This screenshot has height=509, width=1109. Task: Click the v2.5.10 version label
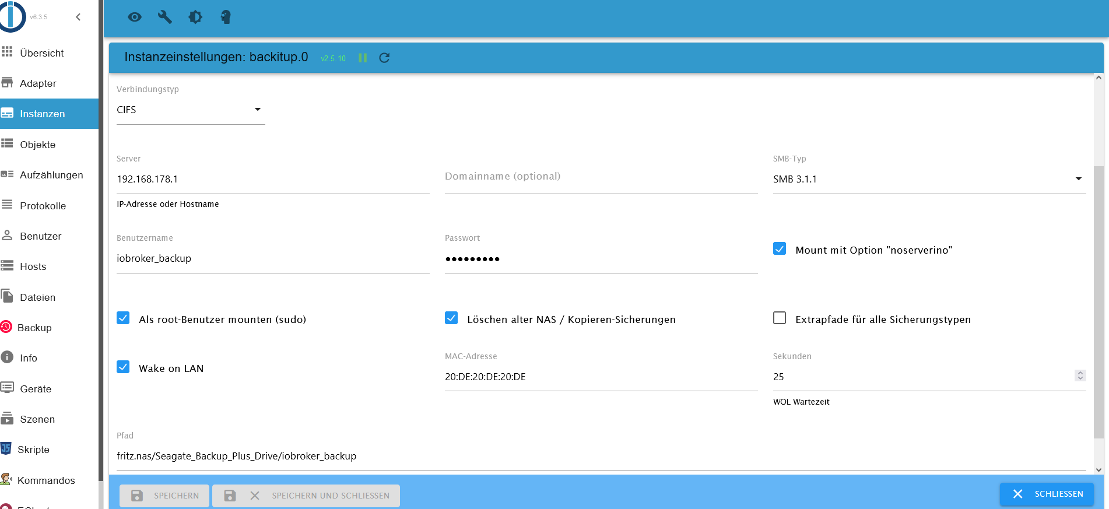pyautogui.click(x=334, y=58)
